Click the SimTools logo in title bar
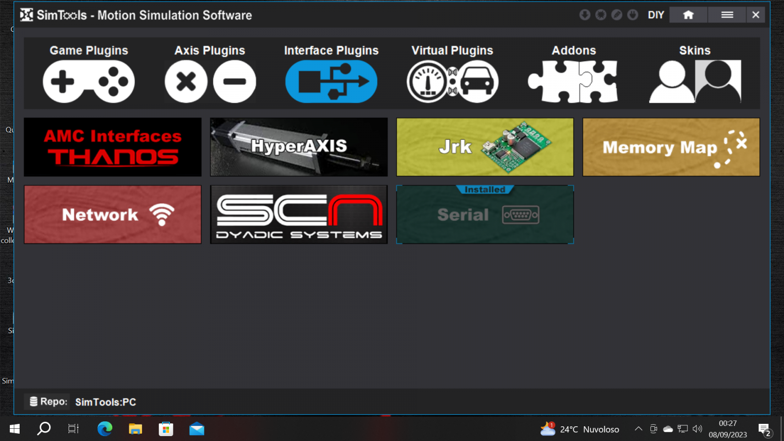This screenshot has width=784, height=441. [x=26, y=15]
